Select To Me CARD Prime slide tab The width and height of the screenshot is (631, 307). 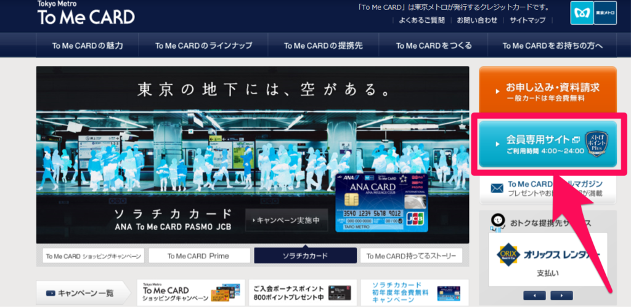200,255
